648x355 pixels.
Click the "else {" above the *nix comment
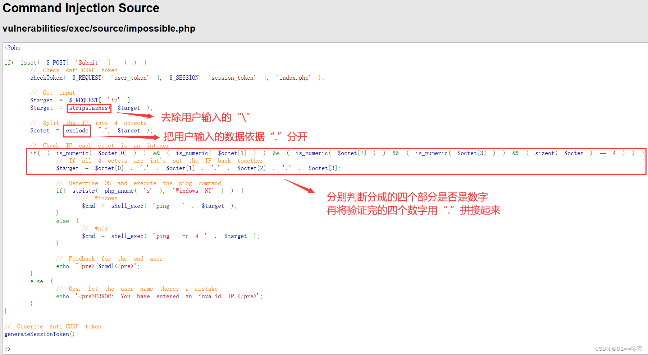tap(68, 221)
